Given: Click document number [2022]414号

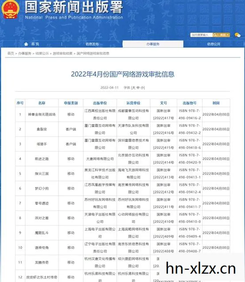Looking at the screenshot, I should point(164,162).
